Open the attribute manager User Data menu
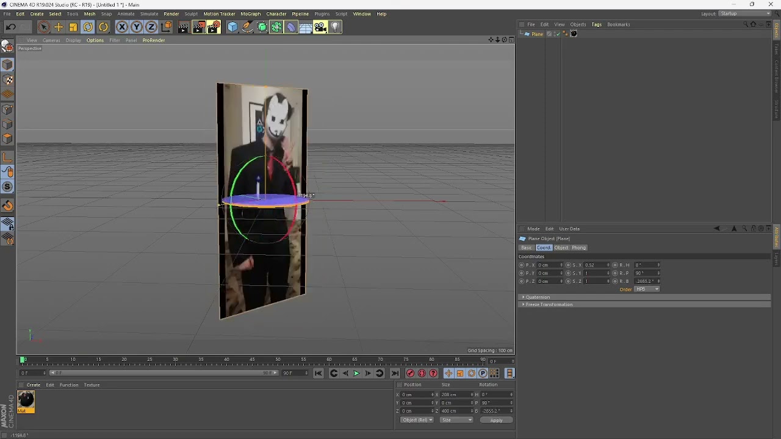 click(x=569, y=229)
